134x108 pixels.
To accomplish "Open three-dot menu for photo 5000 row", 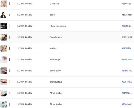I will pos(10,71).
